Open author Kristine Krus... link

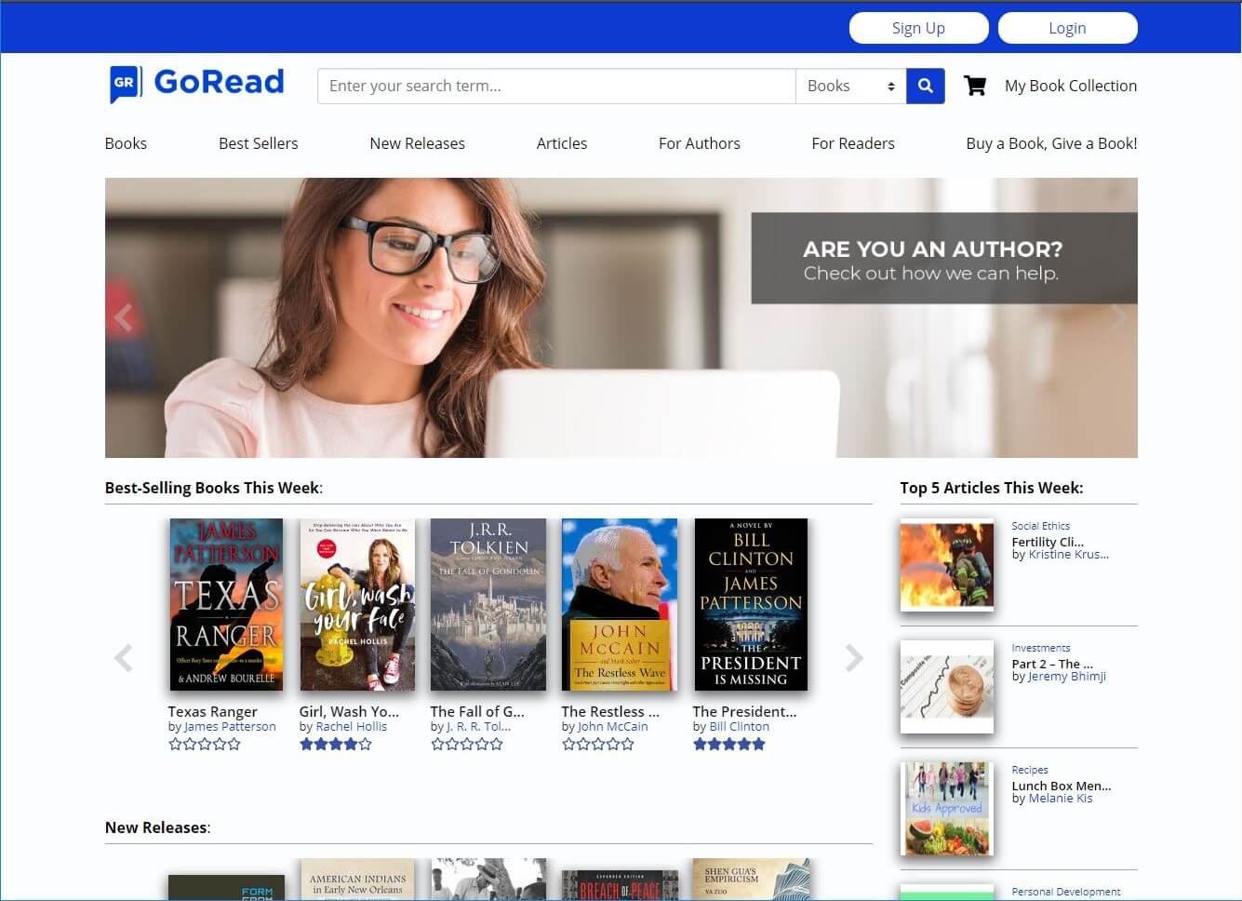click(x=1069, y=555)
